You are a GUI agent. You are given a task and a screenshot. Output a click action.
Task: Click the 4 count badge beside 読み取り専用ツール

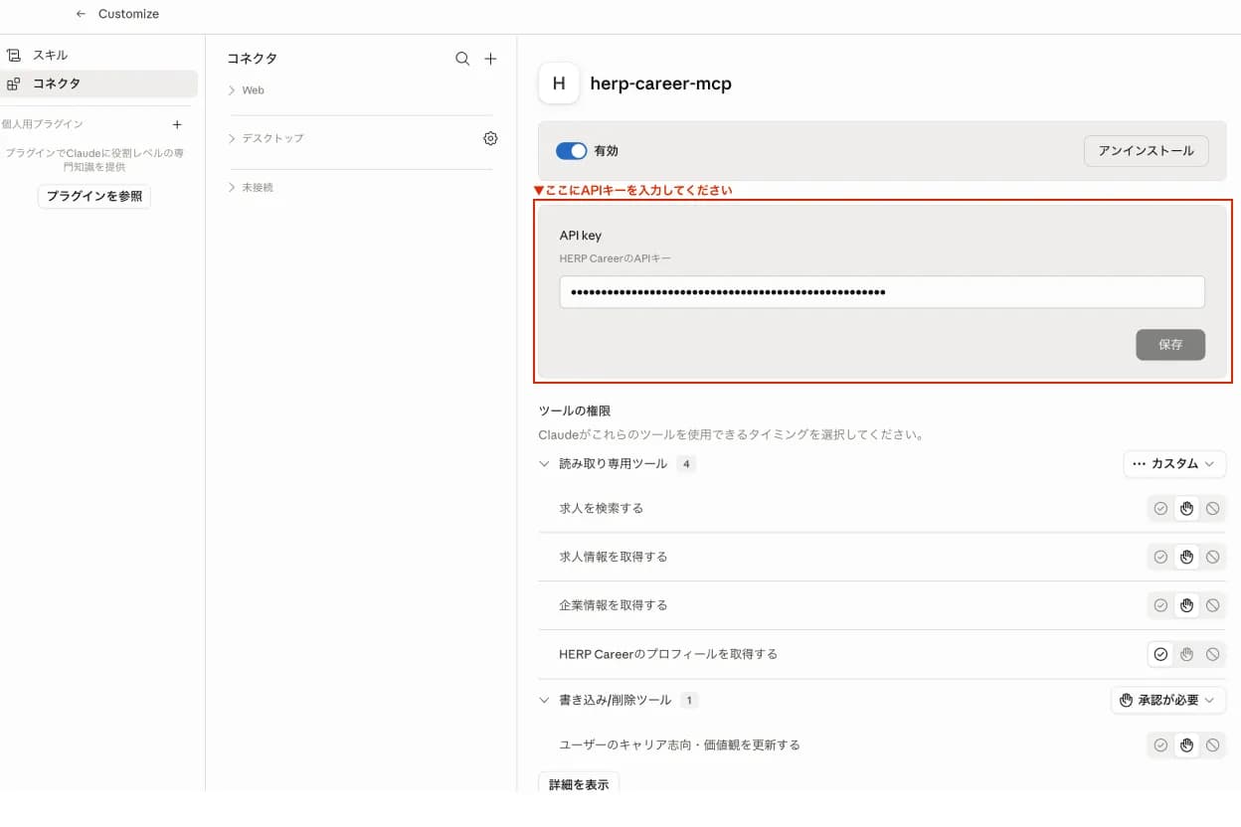(x=686, y=464)
